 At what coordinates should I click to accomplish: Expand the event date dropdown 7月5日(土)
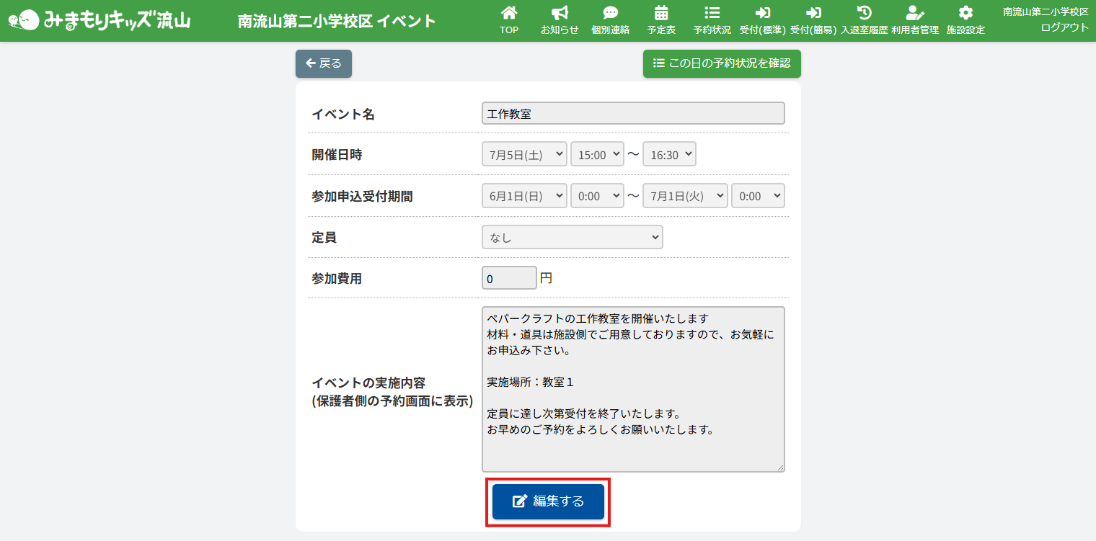click(x=524, y=154)
